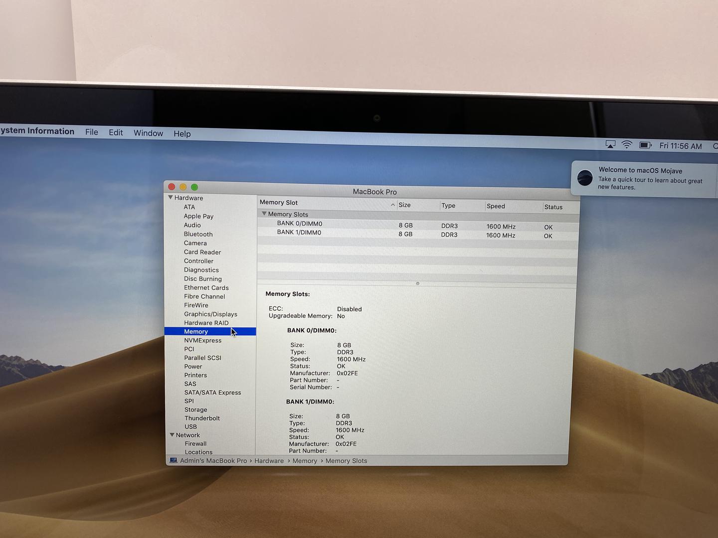718x538 pixels.
Task: Open the clock showing Fri 11:56 AM
Action: point(681,146)
